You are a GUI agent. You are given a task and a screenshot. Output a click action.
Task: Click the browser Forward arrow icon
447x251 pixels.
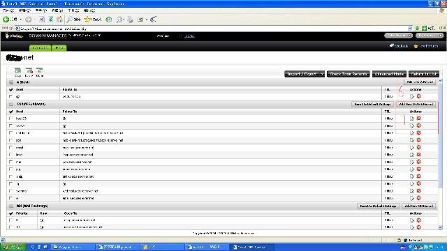[x=28, y=20]
